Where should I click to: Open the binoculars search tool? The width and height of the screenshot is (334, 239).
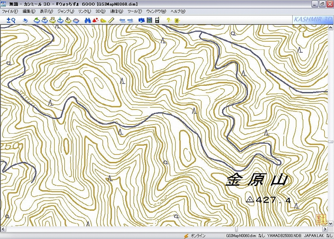pos(88,20)
